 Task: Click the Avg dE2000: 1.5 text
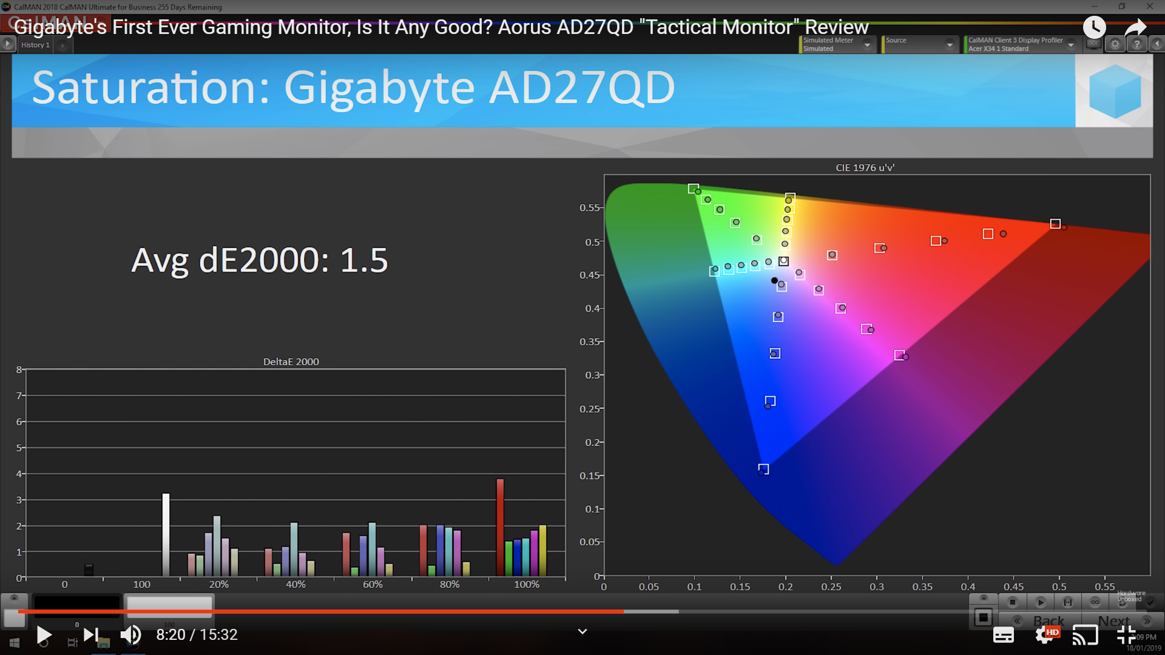click(260, 260)
